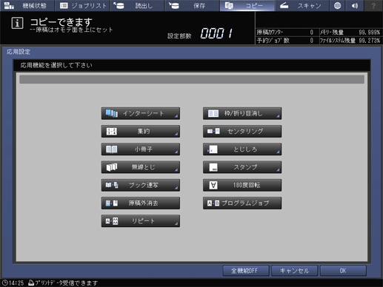This screenshot has height=287, width=383.
Task: Select the 保存 tab
Action: [x=192, y=5]
